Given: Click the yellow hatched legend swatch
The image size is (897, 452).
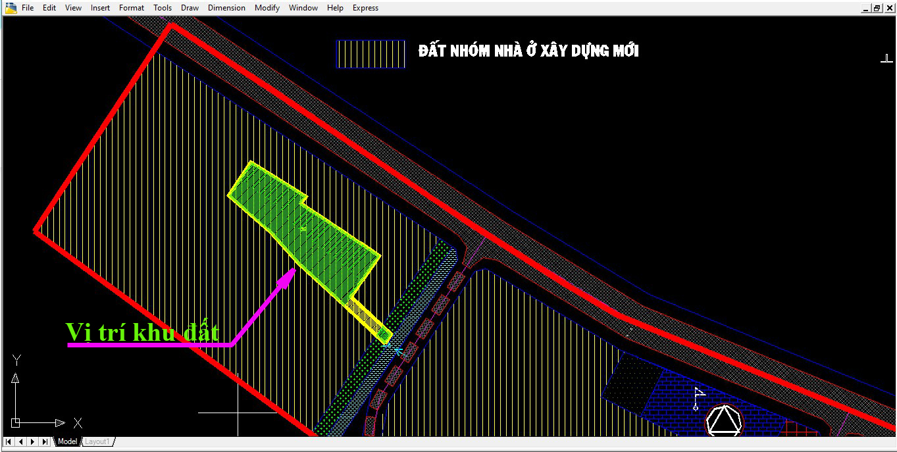Looking at the screenshot, I should pos(371,54).
